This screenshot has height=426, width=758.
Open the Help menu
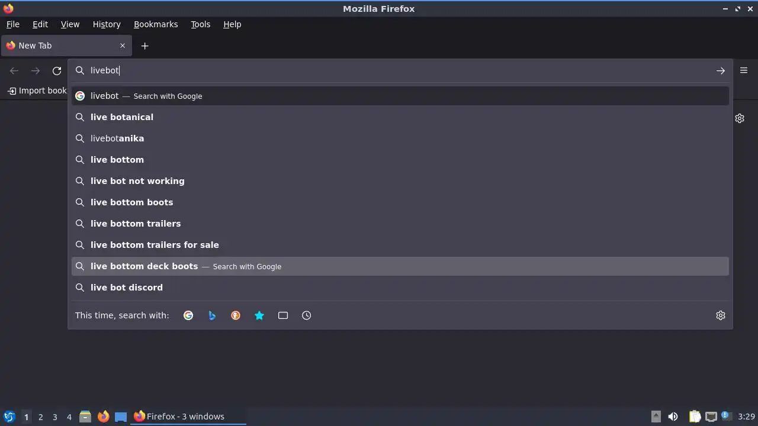[232, 24]
